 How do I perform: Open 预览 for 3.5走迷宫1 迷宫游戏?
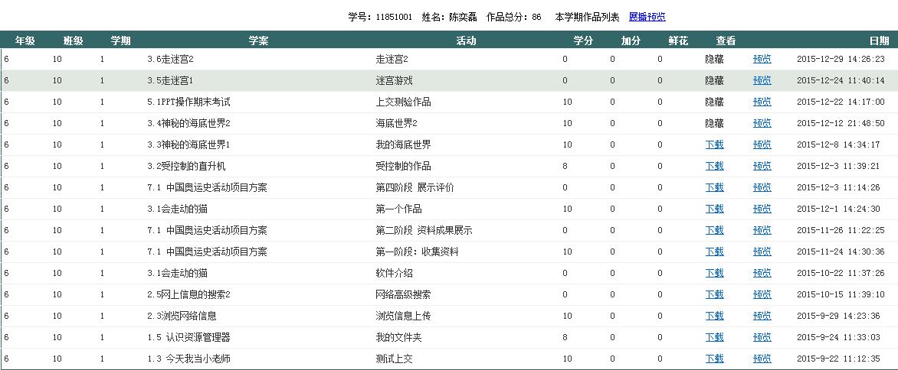[x=762, y=80]
